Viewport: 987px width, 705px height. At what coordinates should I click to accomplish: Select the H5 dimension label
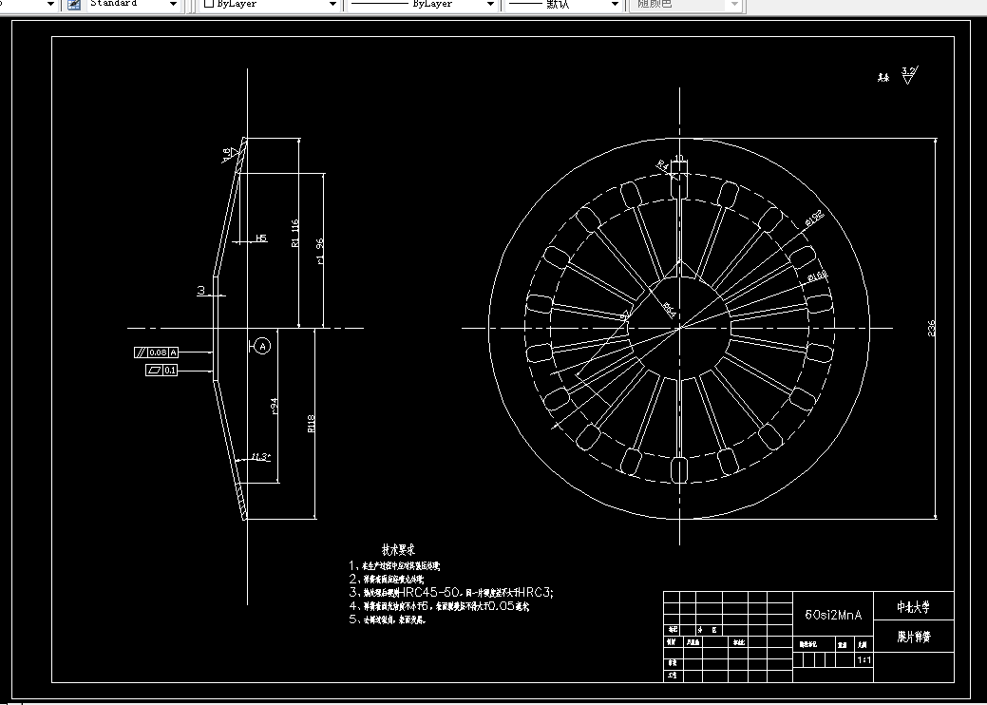tap(261, 238)
